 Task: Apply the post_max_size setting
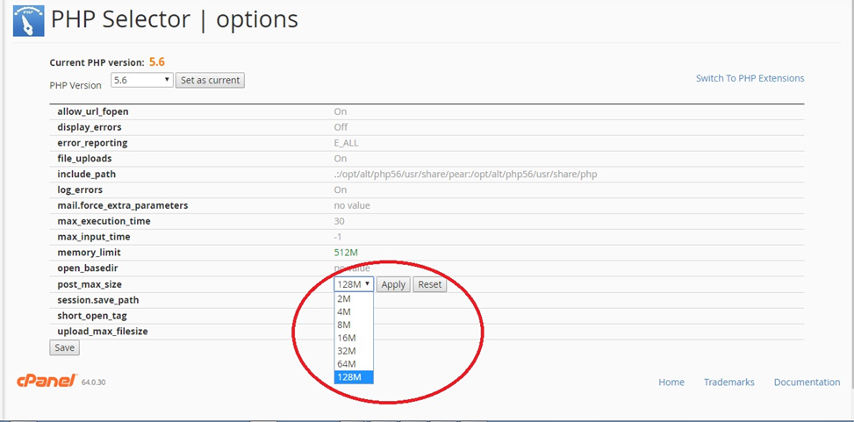(393, 284)
